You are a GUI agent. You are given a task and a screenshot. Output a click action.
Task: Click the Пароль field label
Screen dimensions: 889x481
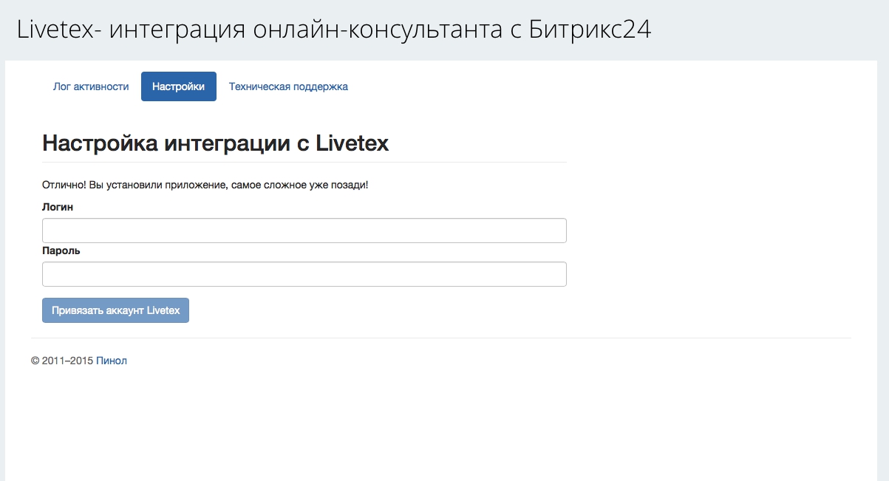point(61,250)
